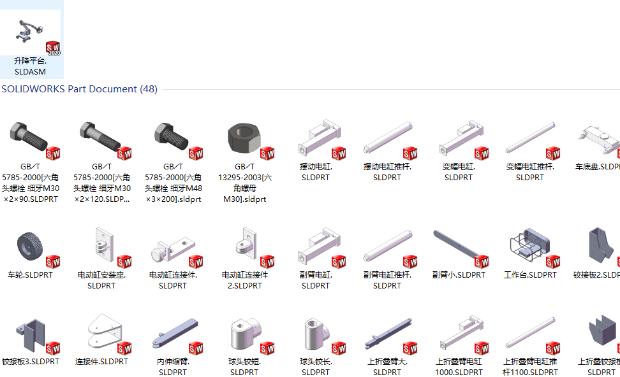
Task: Select the 电动缸安装座.SLDPRT file
Action: [102, 258]
